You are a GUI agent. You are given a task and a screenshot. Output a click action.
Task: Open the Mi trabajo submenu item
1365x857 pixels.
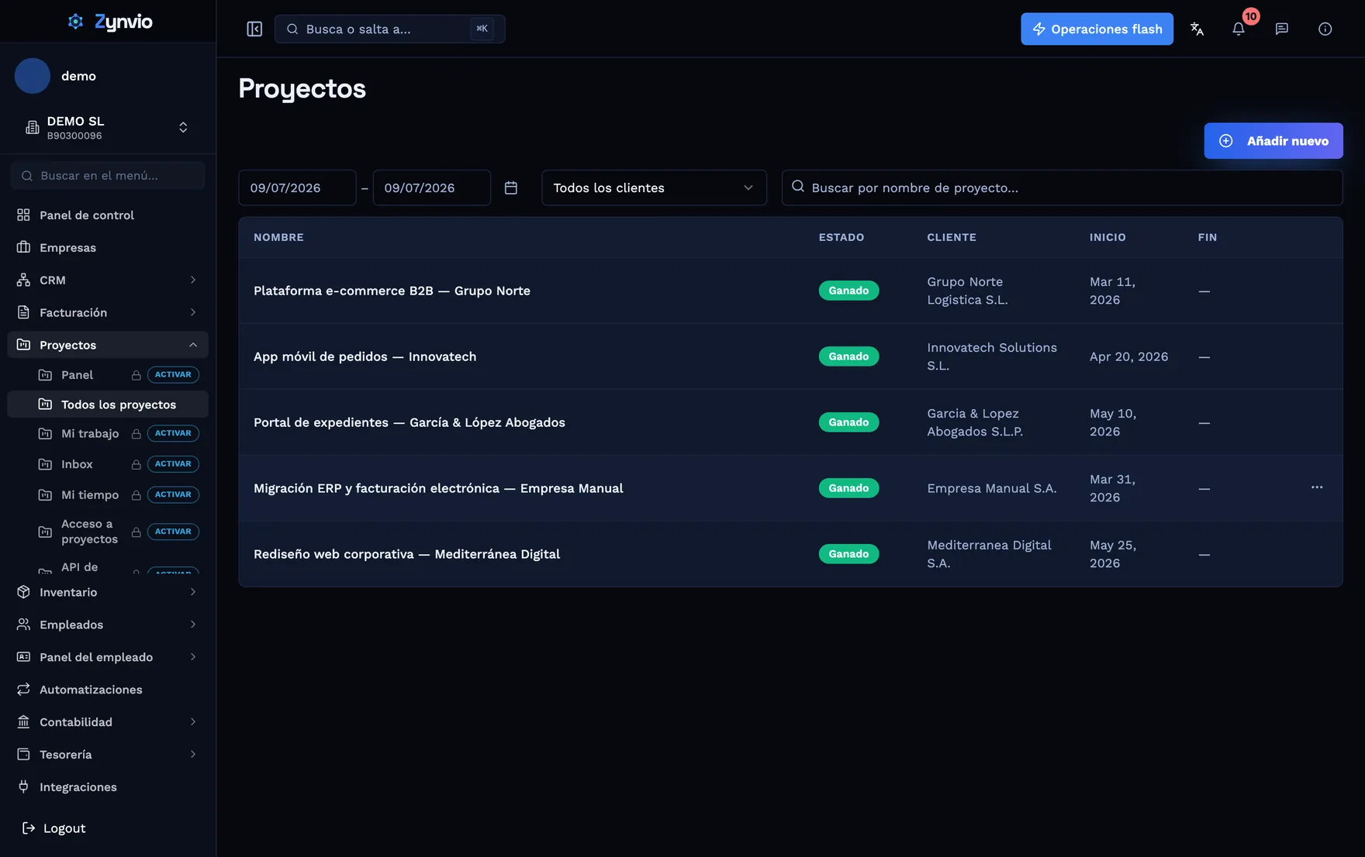click(x=90, y=433)
